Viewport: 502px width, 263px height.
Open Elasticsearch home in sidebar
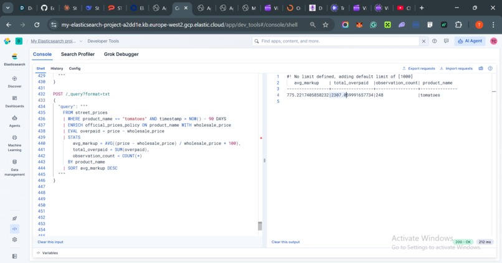click(14, 60)
